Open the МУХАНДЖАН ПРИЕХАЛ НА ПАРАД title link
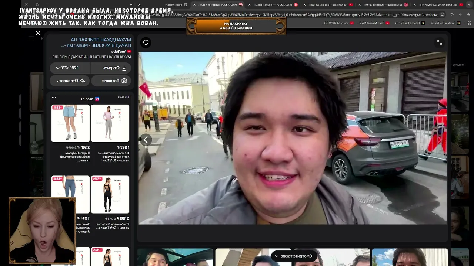The image size is (474, 266). (96, 42)
